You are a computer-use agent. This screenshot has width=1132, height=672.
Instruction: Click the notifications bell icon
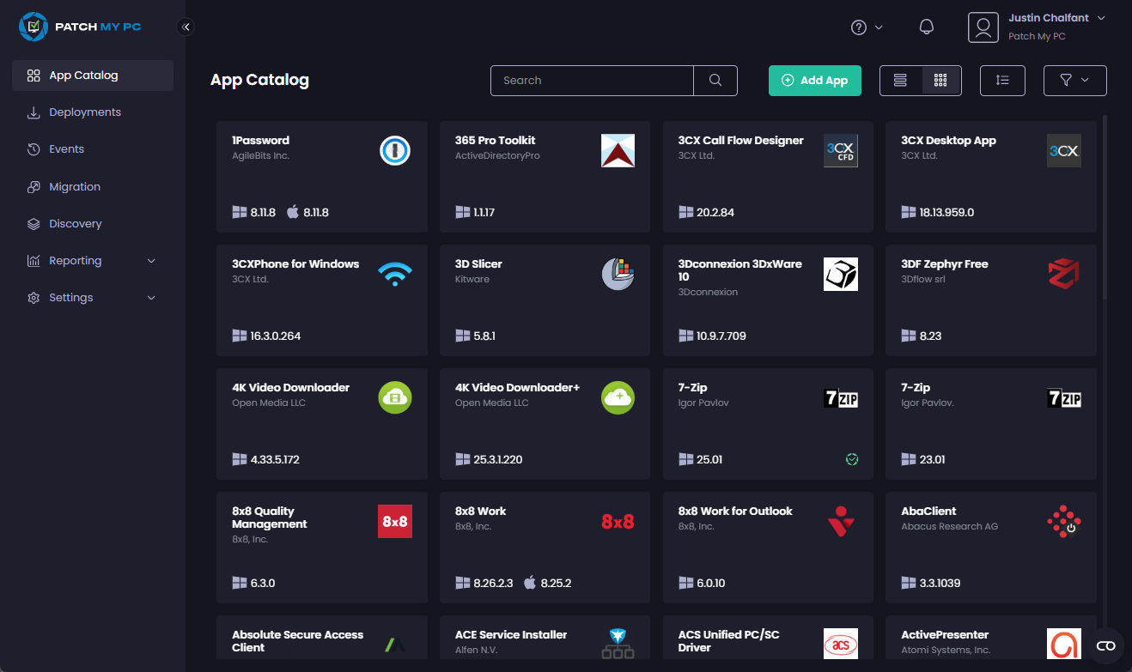tap(926, 27)
